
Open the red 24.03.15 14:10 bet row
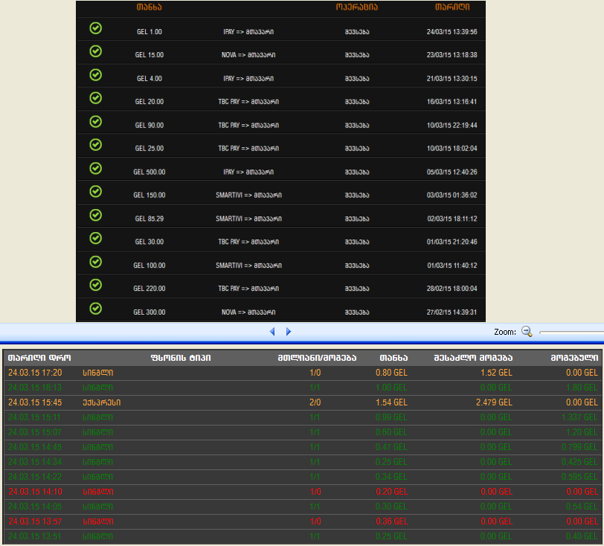pyautogui.click(x=303, y=492)
